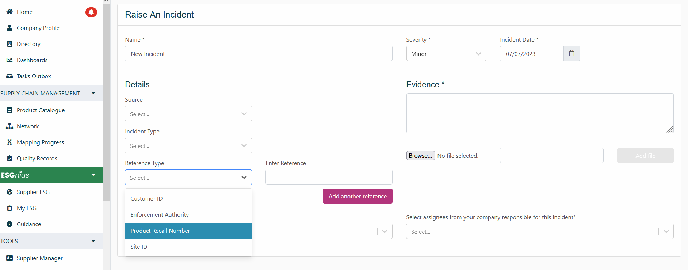Click inside the Evidence text area
The height and width of the screenshot is (270, 688).
pyautogui.click(x=539, y=113)
